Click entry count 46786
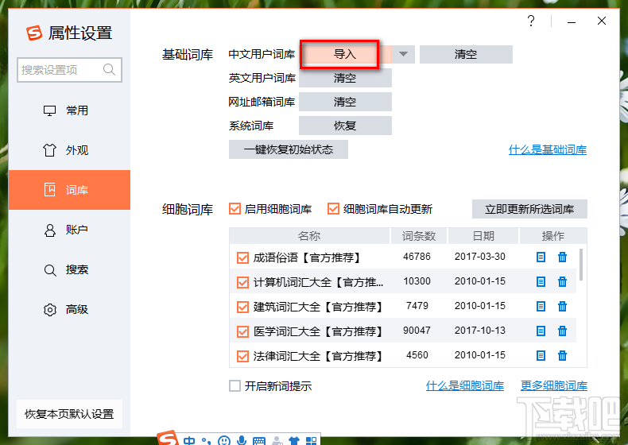The width and height of the screenshot is (628, 445). 417,257
